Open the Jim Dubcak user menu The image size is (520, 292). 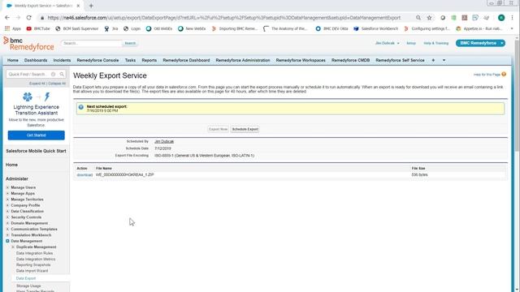(x=387, y=43)
